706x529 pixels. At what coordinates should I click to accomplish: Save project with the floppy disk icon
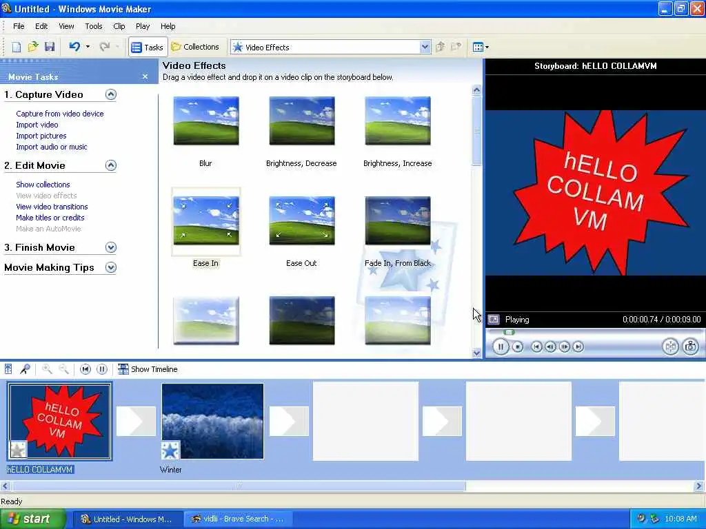pyautogui.click(x=50, y=47)
